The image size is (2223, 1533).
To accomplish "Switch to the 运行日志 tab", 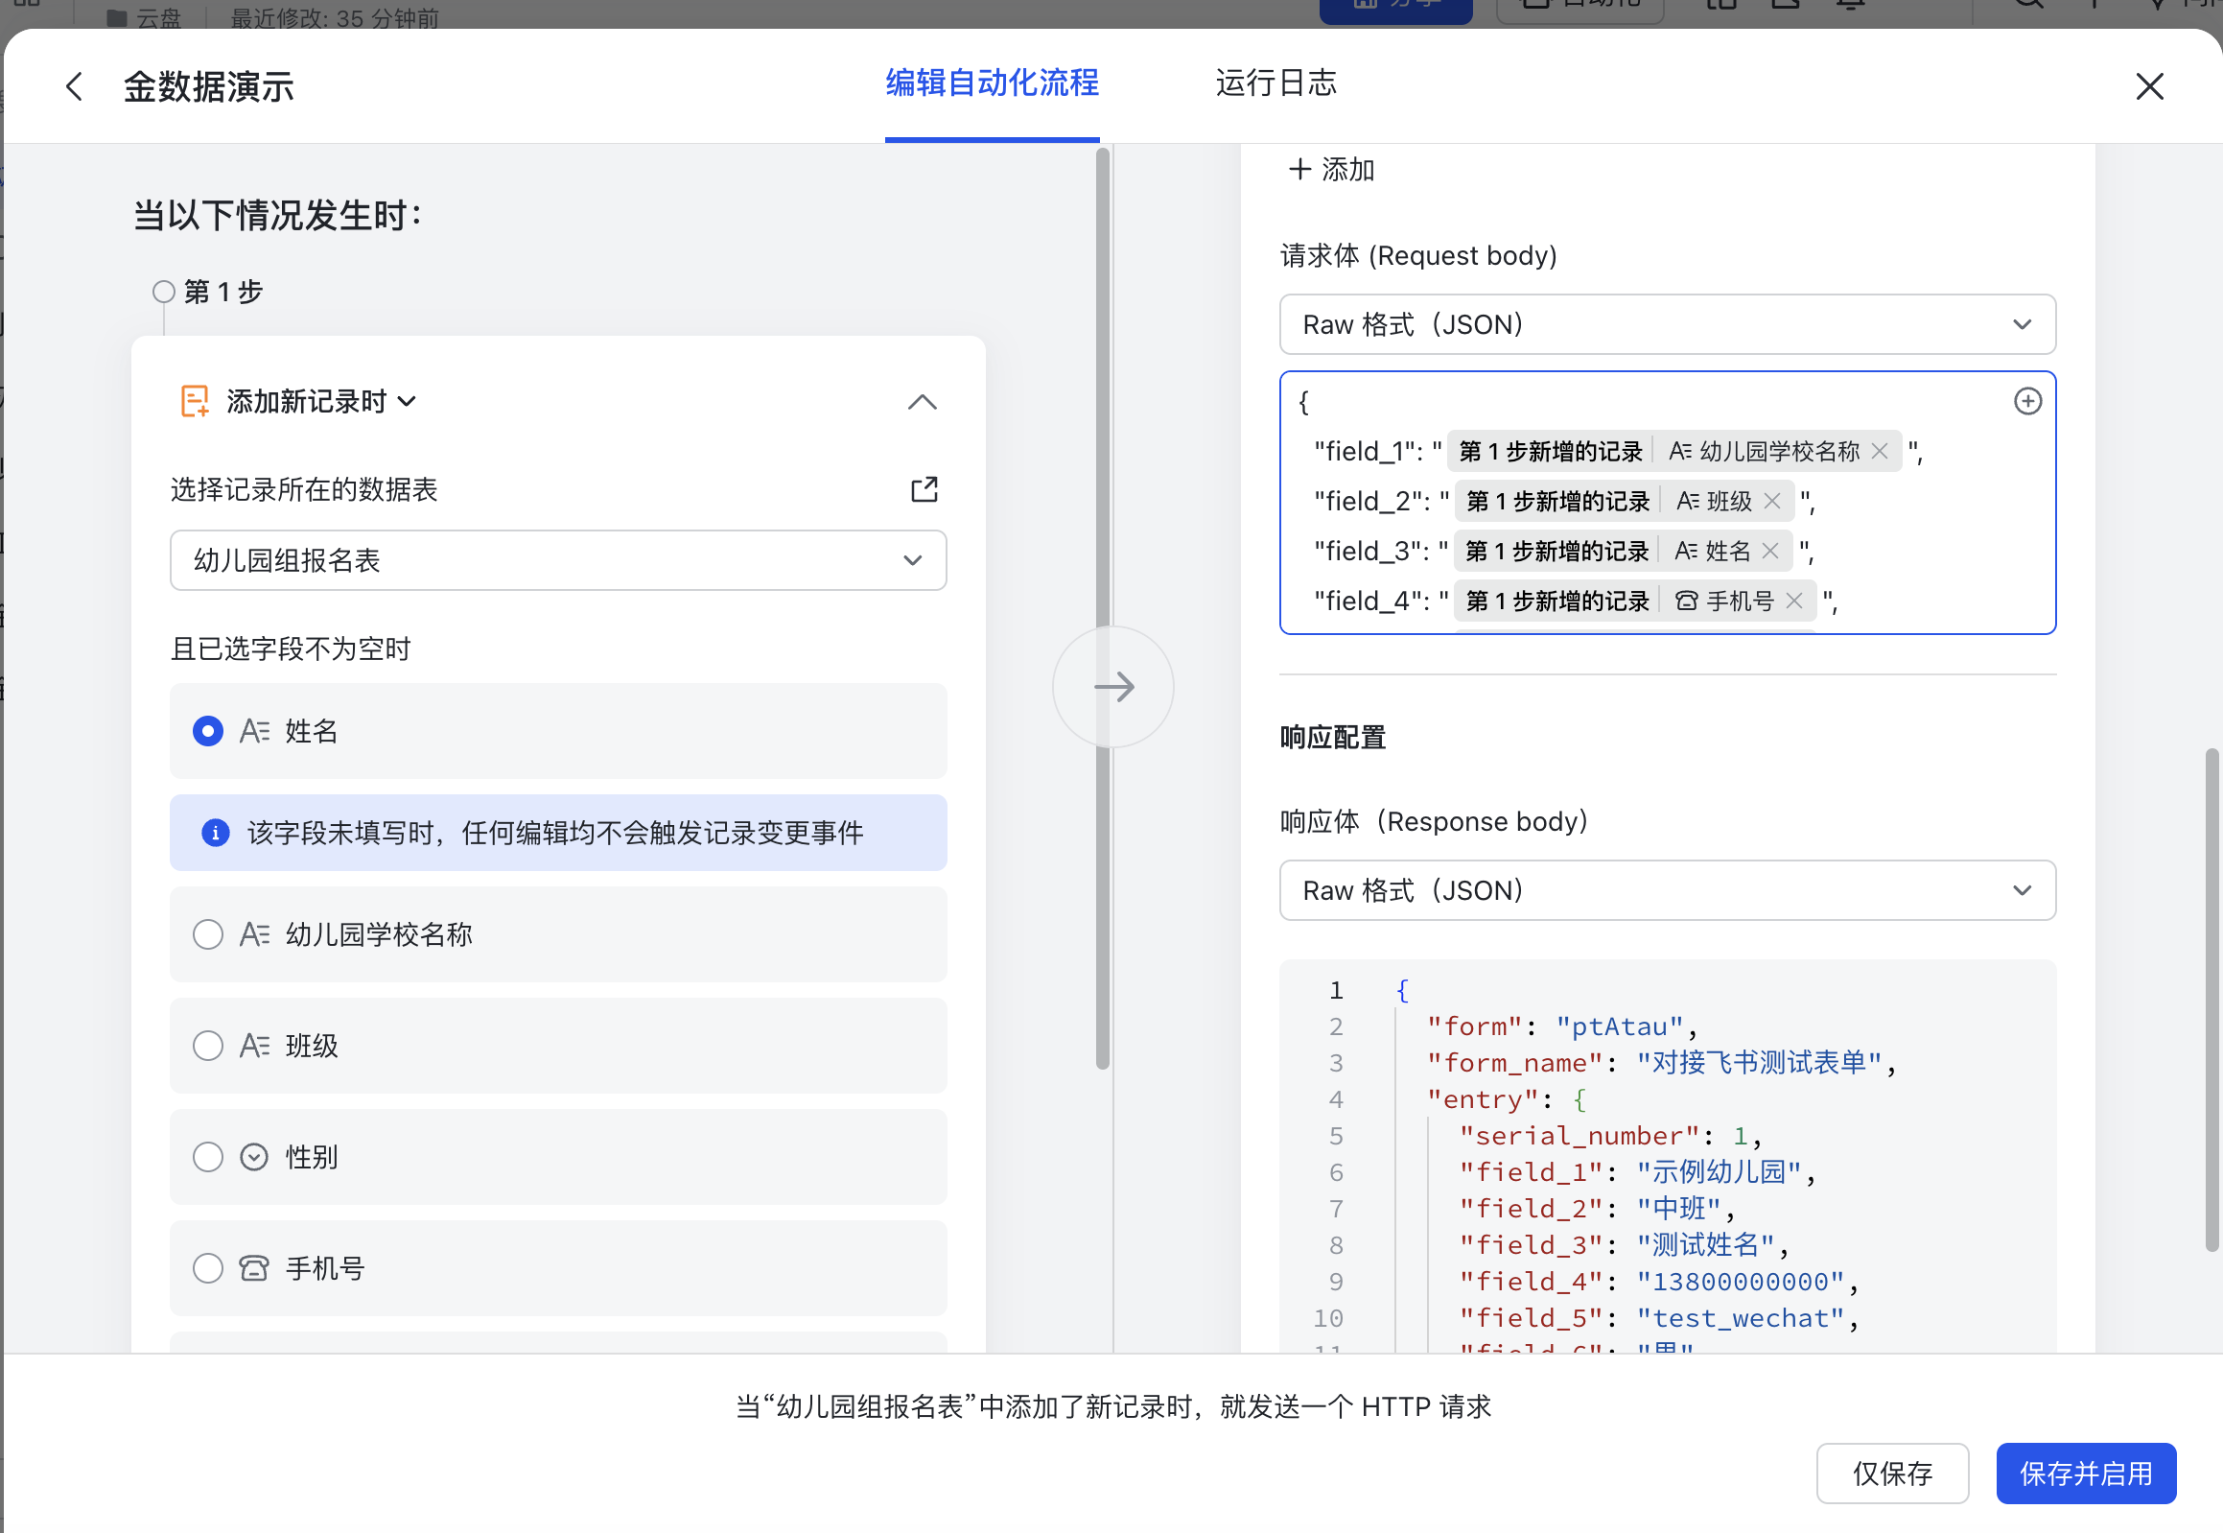I will pos(1275,83).
